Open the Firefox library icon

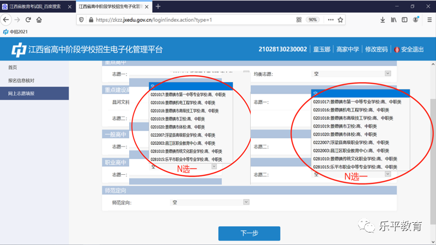pos(393,20)
